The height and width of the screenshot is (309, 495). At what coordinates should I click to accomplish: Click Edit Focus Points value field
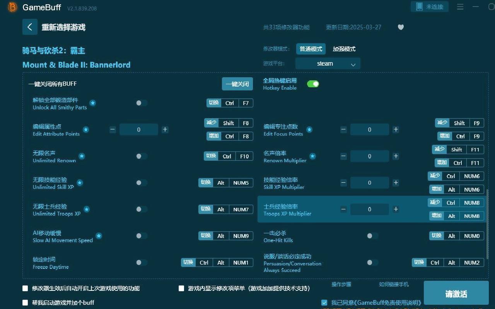(x=370, y=130)
